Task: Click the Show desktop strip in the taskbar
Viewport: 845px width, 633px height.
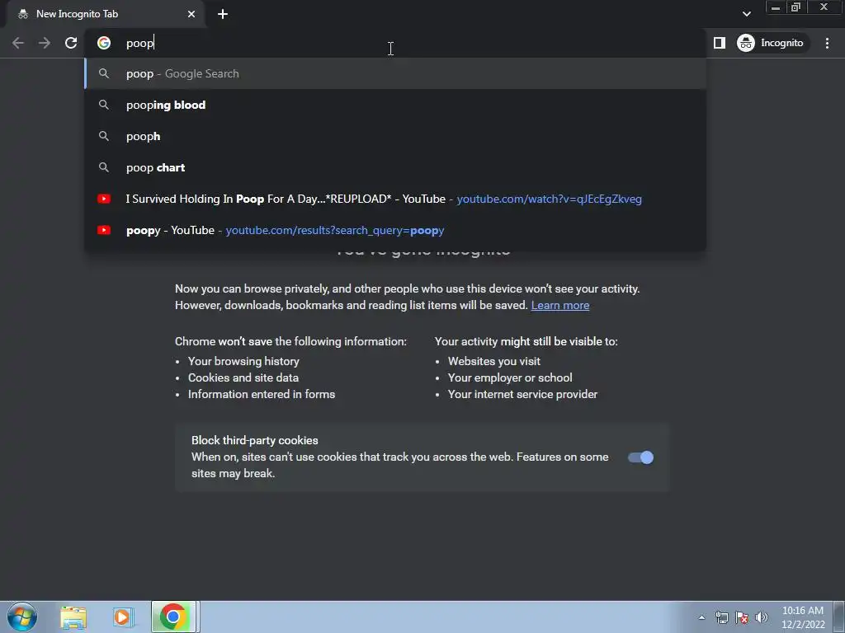Action: pos(839,617)
